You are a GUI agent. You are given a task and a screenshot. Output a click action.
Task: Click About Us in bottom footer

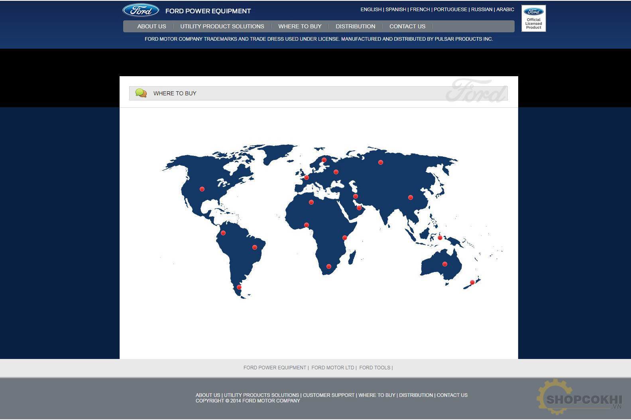208,395
